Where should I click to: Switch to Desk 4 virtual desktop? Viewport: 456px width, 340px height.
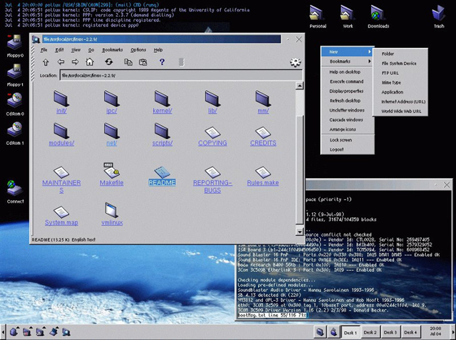coord(410,332)
